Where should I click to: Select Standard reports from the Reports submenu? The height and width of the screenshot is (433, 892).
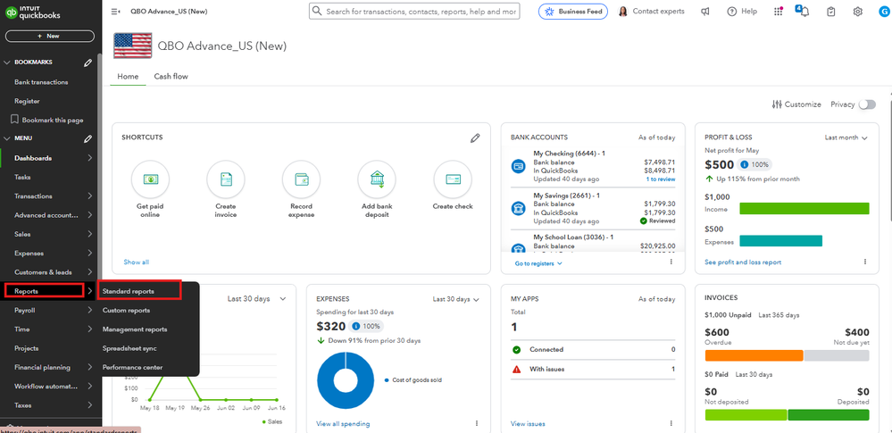[x=129, y=291]
